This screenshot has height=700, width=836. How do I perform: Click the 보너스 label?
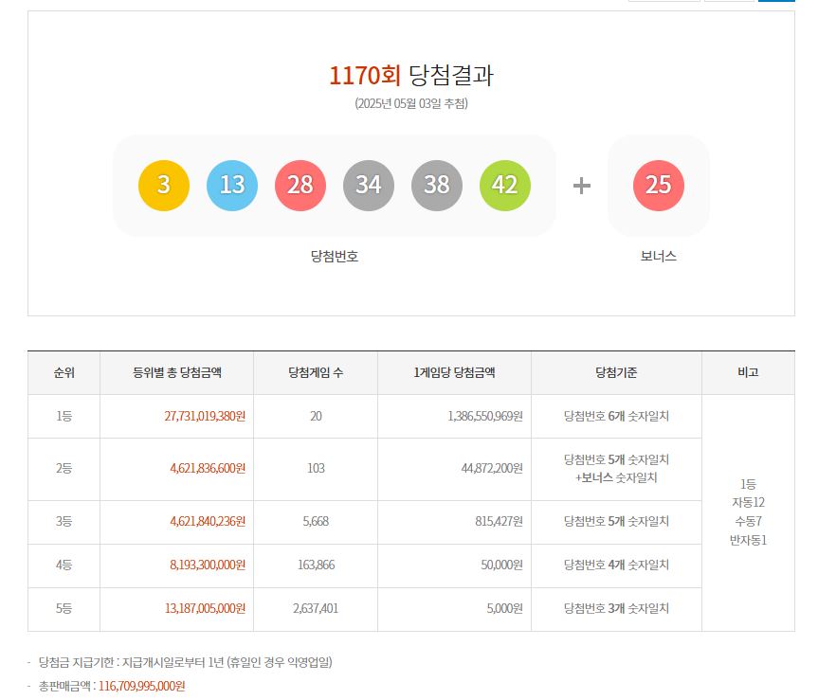coord(659,257)
